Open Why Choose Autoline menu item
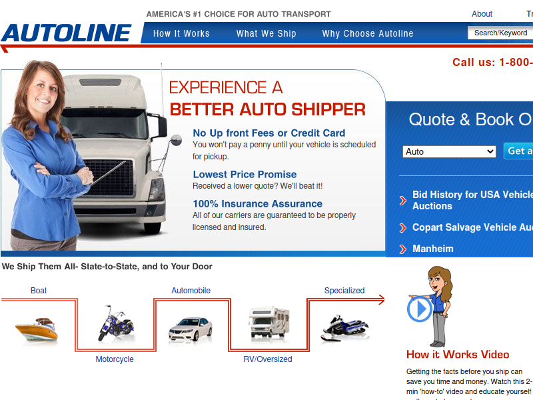 coord(368,33)
